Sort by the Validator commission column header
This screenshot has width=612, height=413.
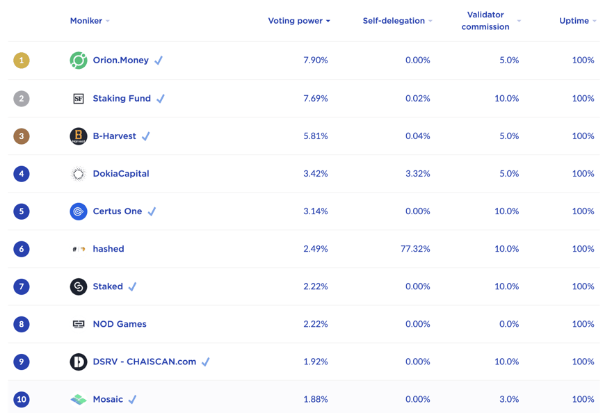pyautogui.click(x=490, y=21)
